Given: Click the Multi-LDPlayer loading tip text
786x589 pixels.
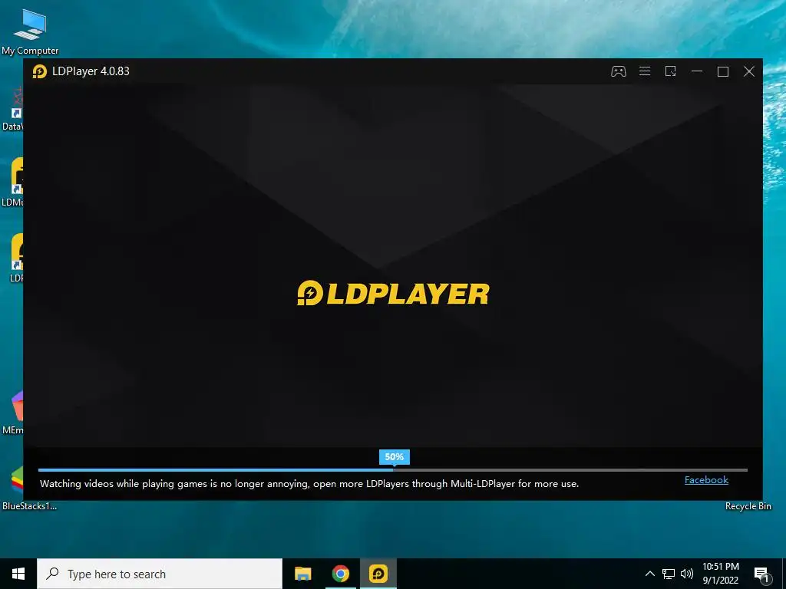Looking at the screenshot, I should point(309,484).
